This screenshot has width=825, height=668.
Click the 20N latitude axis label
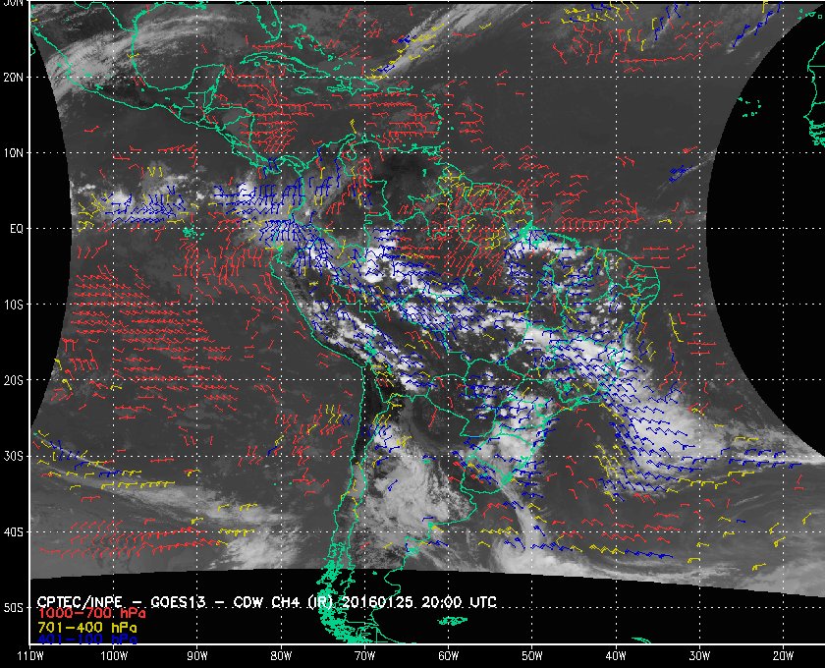pyautogui.click(x=13, y=78)
